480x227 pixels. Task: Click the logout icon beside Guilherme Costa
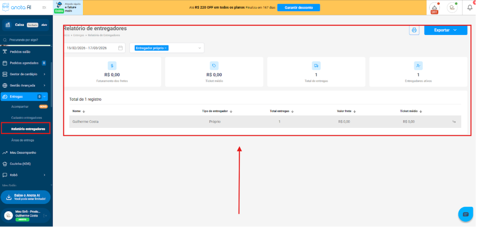(45, 216)
